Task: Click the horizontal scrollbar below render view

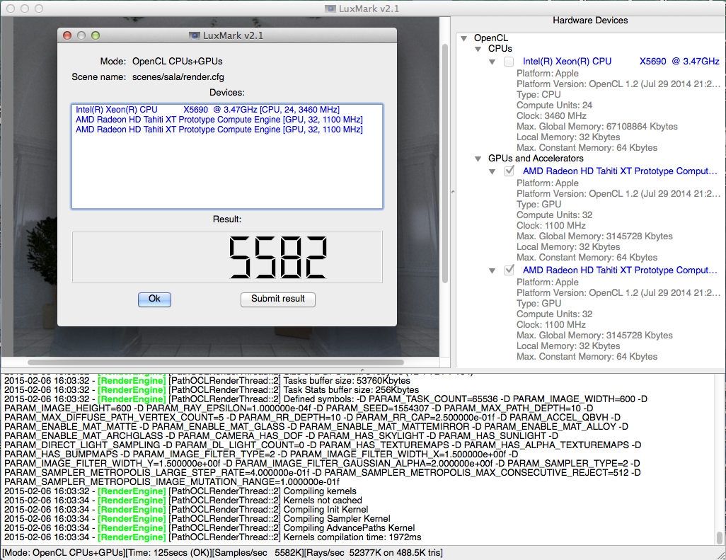Action: tap(216, 362)
